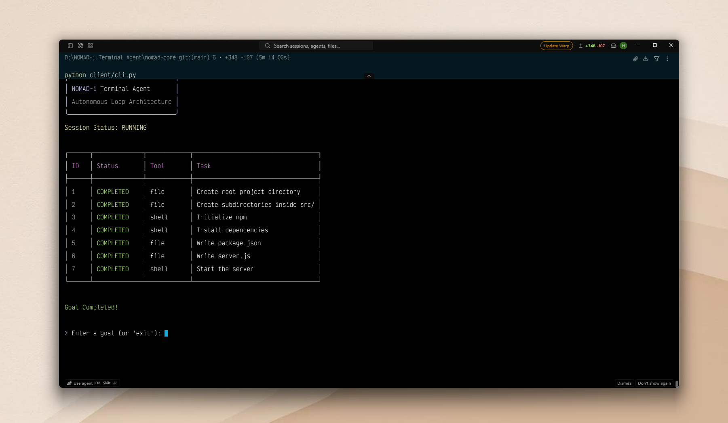Click the 'Write package.json' task cell
728x423 pixels.
pos(229,243)
